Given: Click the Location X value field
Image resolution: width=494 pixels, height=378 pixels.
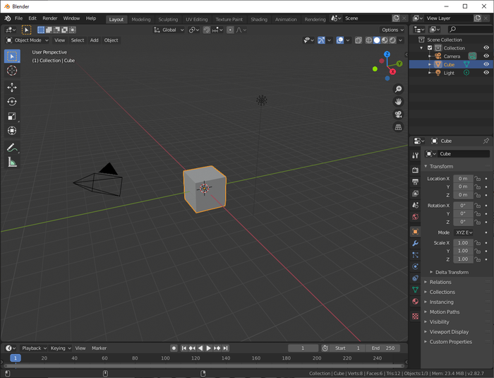Looking at the screenshot, I should [x=463, y=178].
